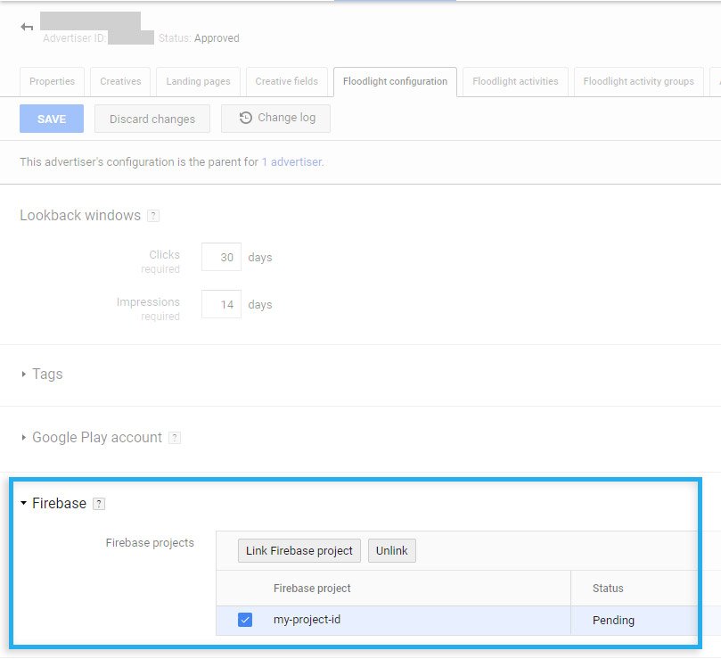Viewport: 721px width, 659px height.
Task: Click the clock icon on Change log button
Action: point(243,118)
